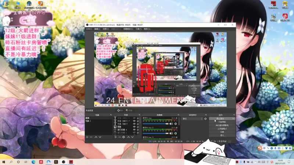Select the 窗口采集 4 source row
Screen dimensions: 294x165
pos(126,130)
